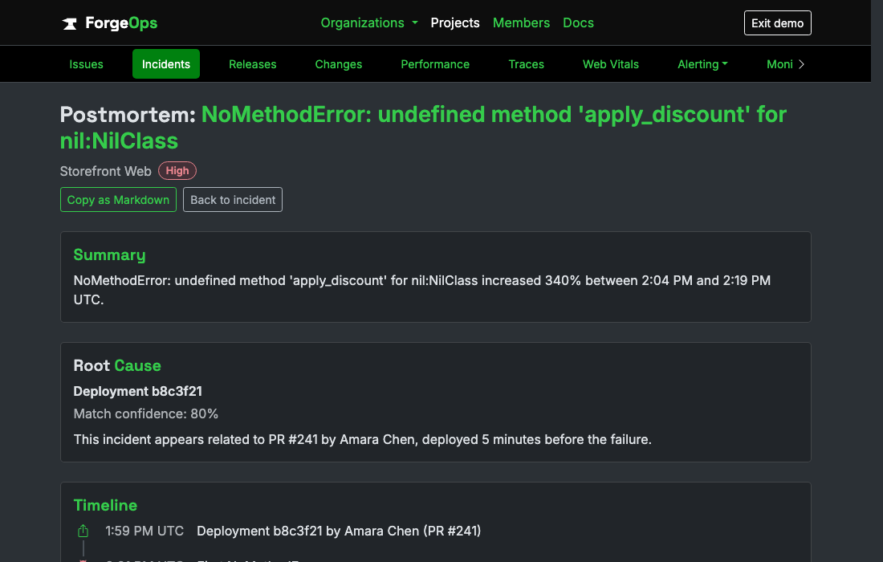Click Deployment b8c3f21 by Amara Chen timeline entry
Screen dimensions: 883x562
pyautogui.click(x=339, y=531)
